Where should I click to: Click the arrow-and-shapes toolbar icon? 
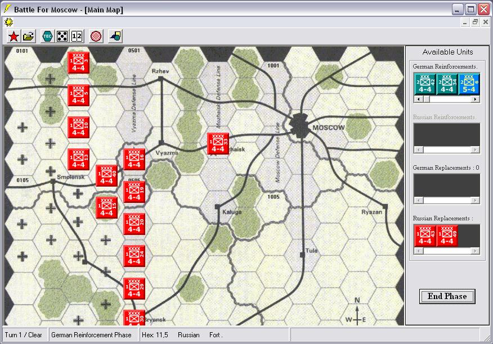click(115, 37)
